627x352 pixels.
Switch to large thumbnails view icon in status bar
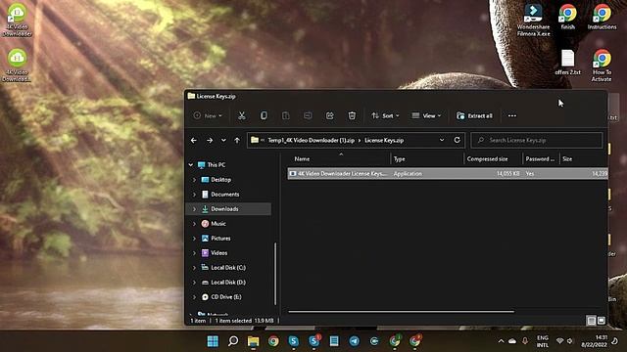[601, 321]
